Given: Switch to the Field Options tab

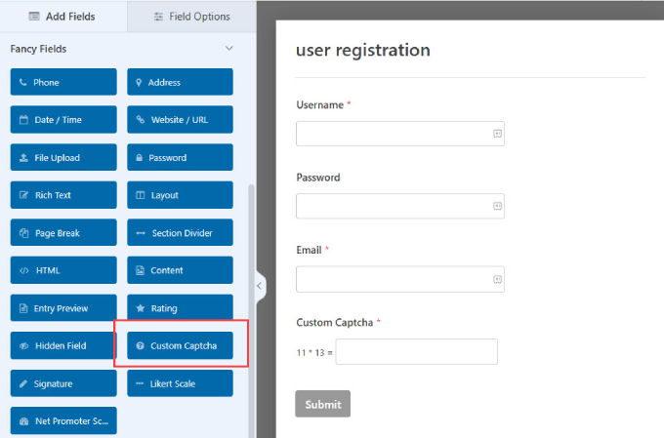Looking at the screenshot, I should pos(192,16).
